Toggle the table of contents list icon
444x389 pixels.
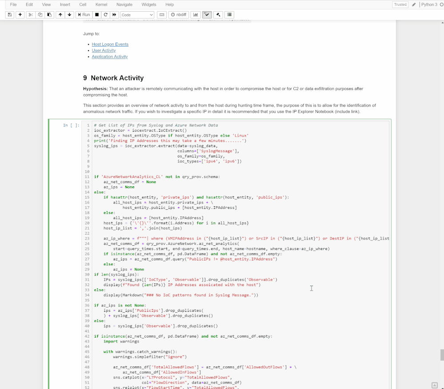[x=229, y=15]
